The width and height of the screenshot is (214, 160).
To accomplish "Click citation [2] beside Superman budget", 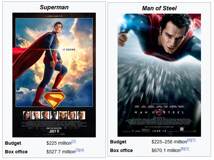I will (x=73, y=141).
